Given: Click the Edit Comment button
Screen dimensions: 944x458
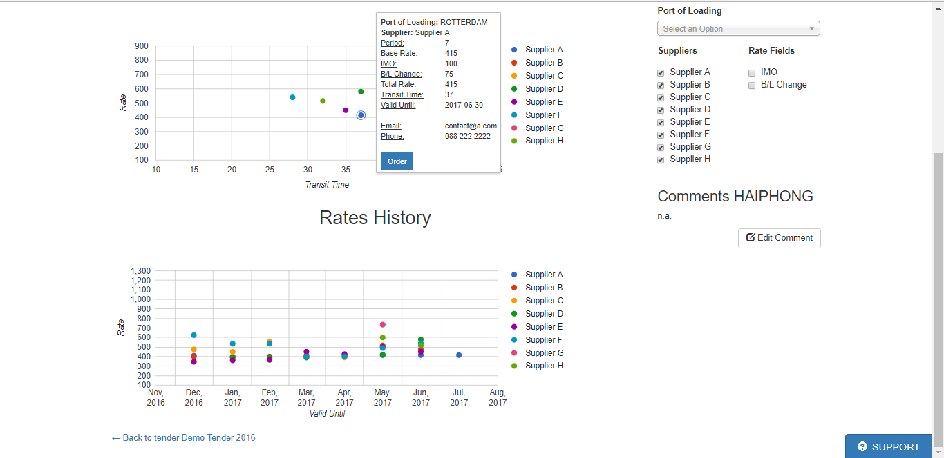Looking at the screenshot, I should point(779,238).
